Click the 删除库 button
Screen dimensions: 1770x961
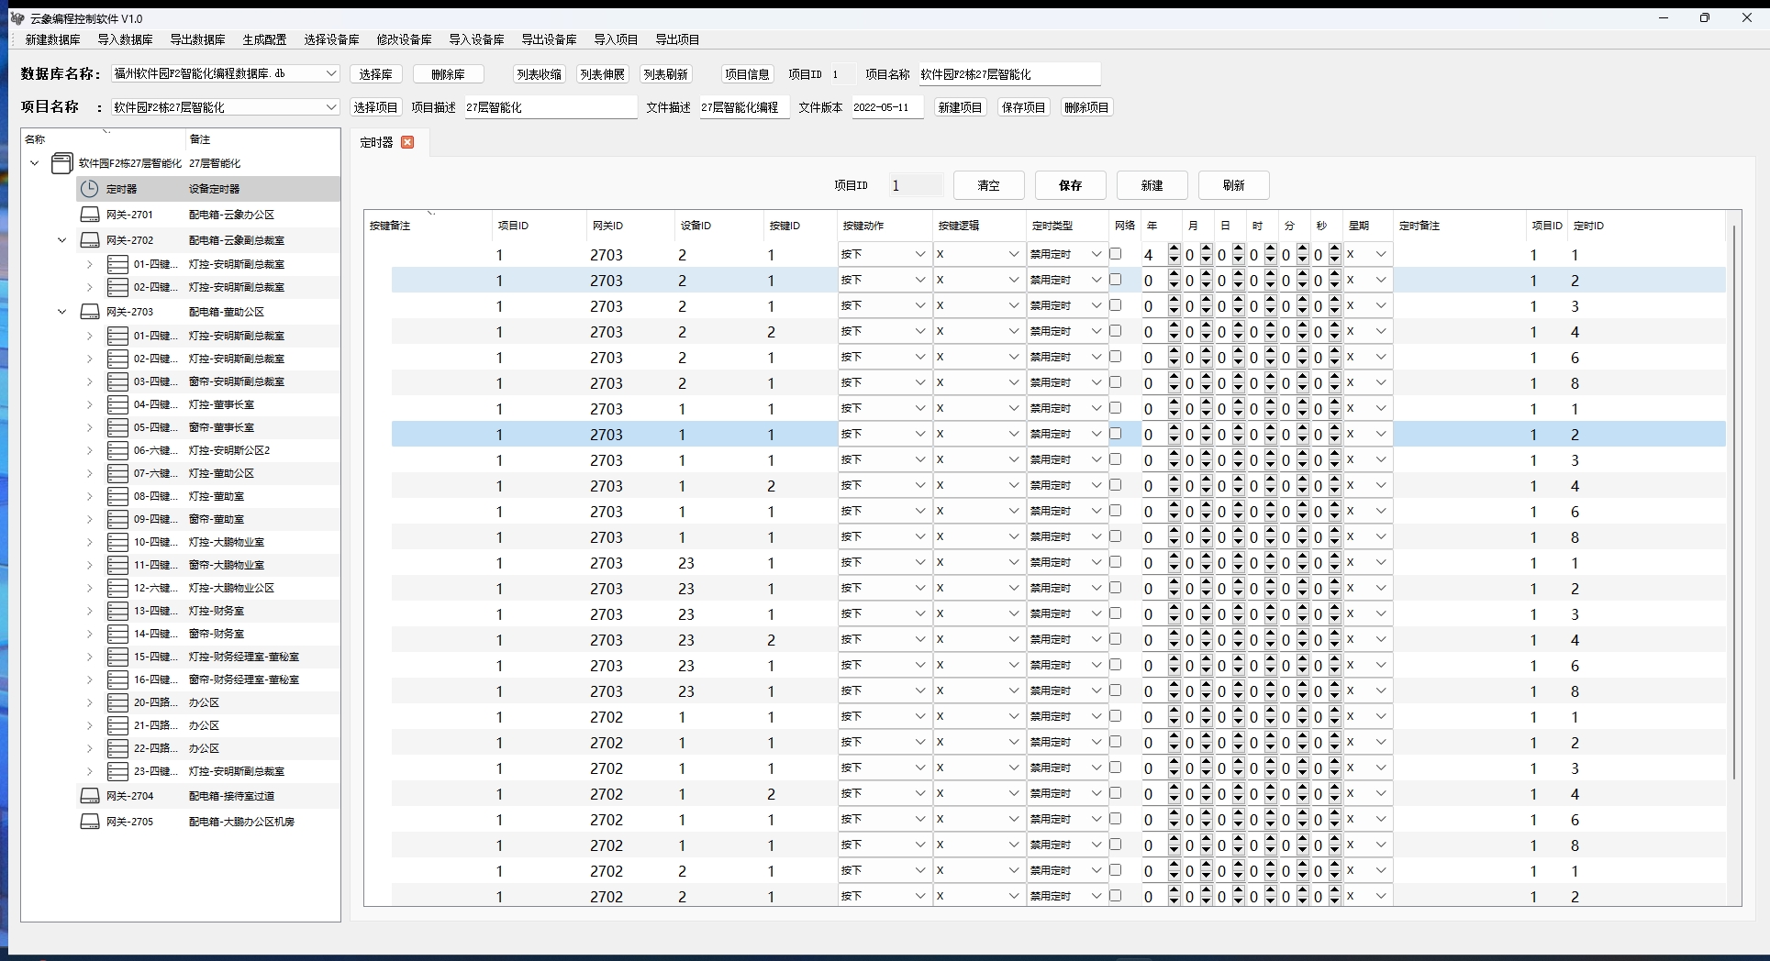[448, 74]
